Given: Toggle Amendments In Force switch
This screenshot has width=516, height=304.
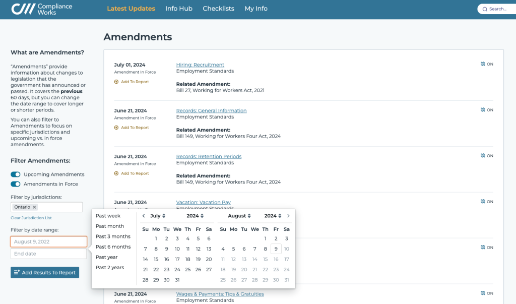Looking at the screenshot, I should pyautogui.click(x=16, y=184).
